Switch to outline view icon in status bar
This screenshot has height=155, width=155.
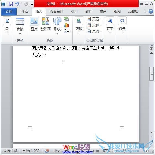tap(93, 151)
